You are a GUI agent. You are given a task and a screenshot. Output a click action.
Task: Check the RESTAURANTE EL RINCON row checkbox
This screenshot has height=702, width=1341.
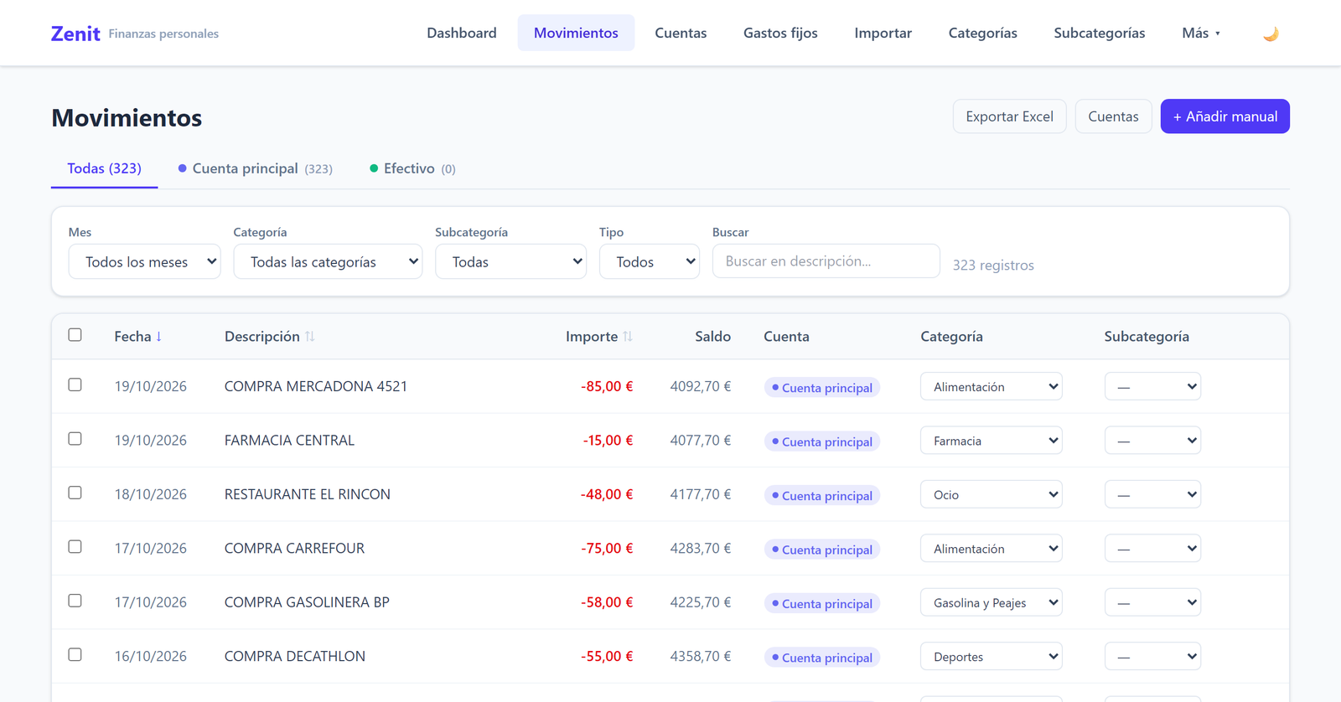tap(75, 493)
